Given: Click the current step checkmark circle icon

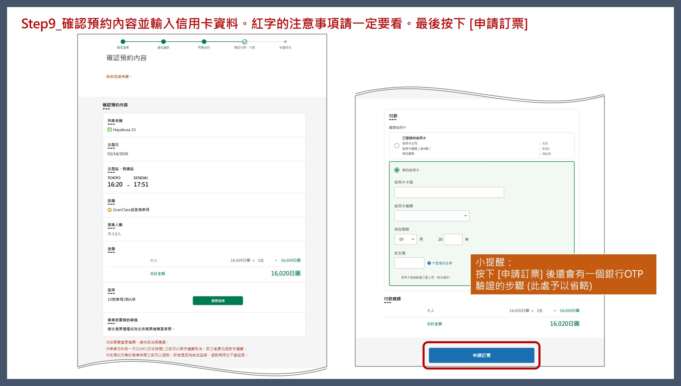Looking at the screenshot, I should click(x=245, y=42).
